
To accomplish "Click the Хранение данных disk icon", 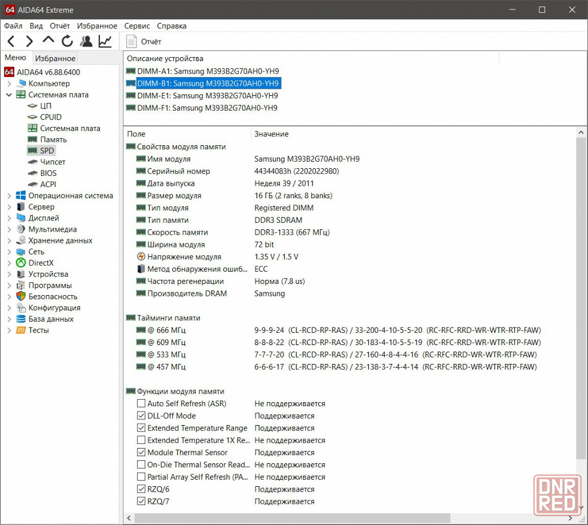I will pos(21,240).
